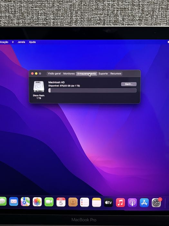Viewport: 169px width, 226px height.
Task: Click the Macintosh HD volume name
Action: [x=56, y=82]
